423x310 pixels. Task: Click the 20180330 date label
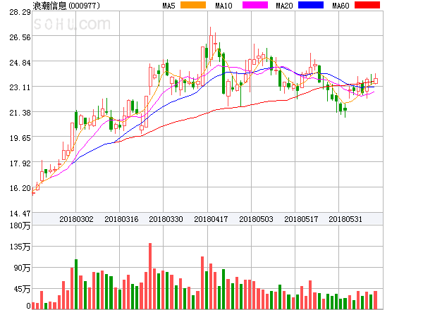coord(166,219)
